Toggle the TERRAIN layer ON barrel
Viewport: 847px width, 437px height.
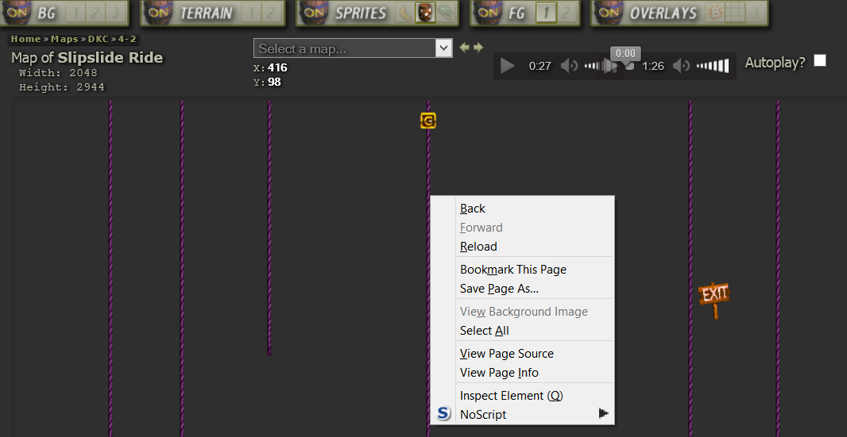pos(160,13)
